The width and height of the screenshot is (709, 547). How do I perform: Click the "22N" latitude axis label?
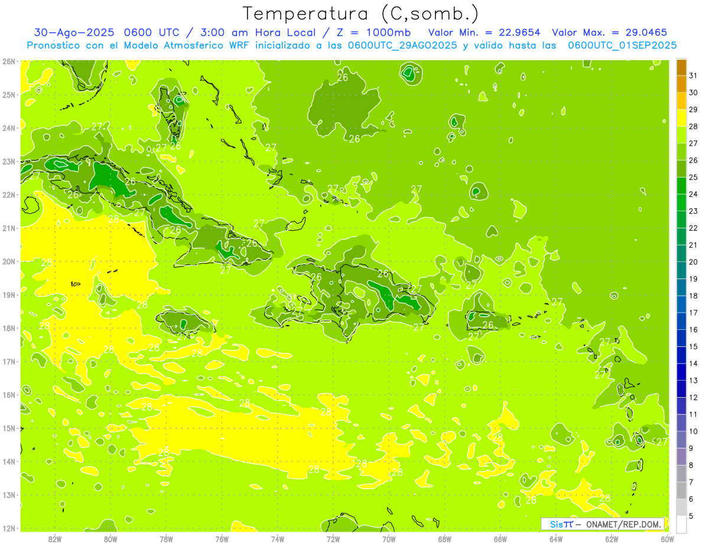click(9, 195)
